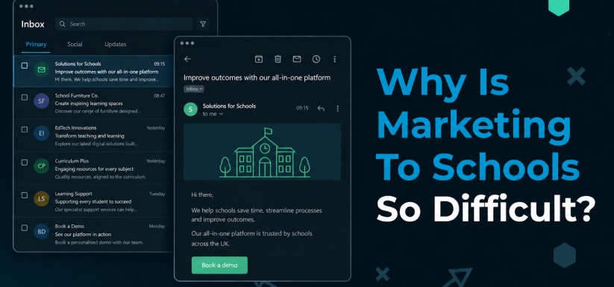Screen dimensions: 614x287
Task: Click the 08:47 timestamp in inbox list
Action: [x=160, y=96]
